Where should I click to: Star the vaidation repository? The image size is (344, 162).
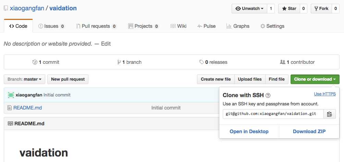(x=288, y=9)
